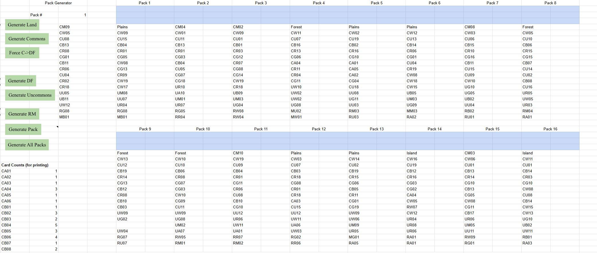Click the Generate RM button
Viewport: 597px width, 253px height.
click(x=22, y=114)
